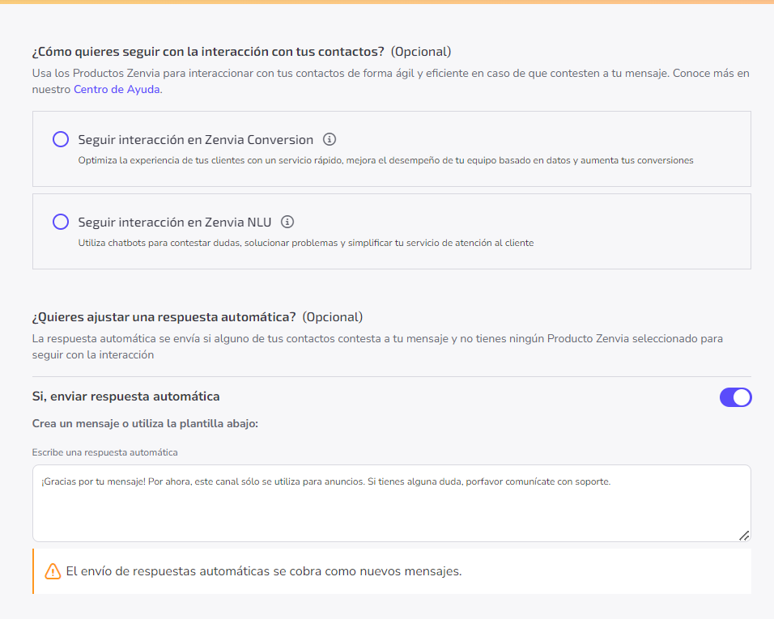The image size is (774, 619).
Task: Select the Zenvia Conversion radio button
Action: (61, 139)
